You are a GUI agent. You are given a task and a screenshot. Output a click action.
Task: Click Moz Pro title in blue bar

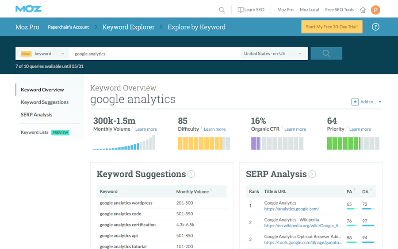point(27,27)
